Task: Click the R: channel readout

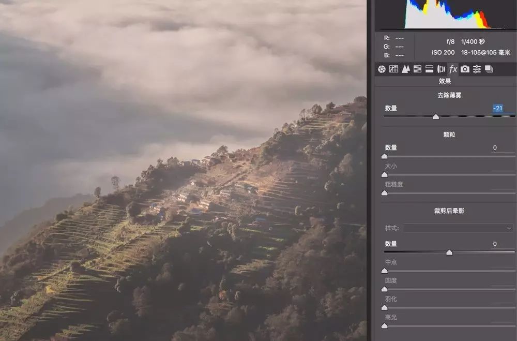Action: click(393, 38)
